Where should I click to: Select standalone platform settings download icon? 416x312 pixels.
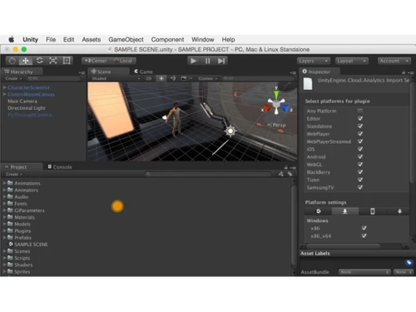tap(344, 211)
